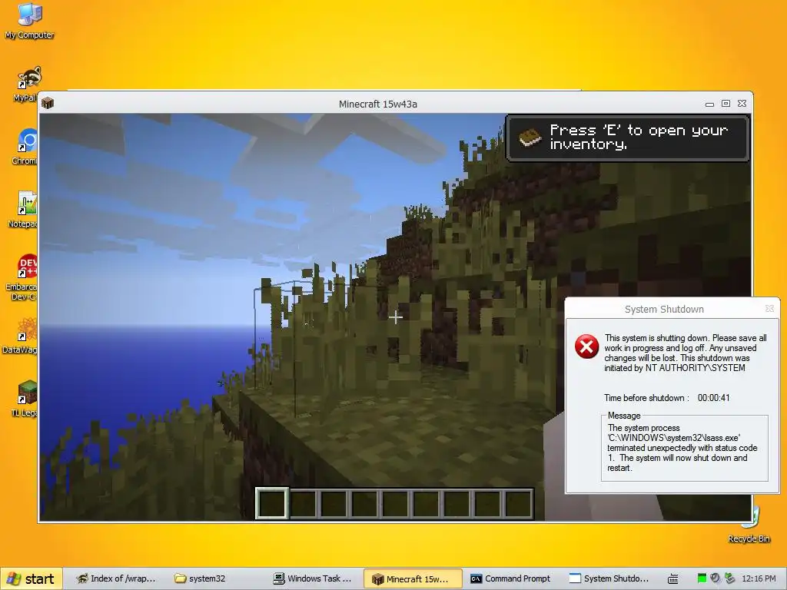787x590 pixels.
Task: Select the third Minecraft hotbar slot
Action: tap(334, 503)
